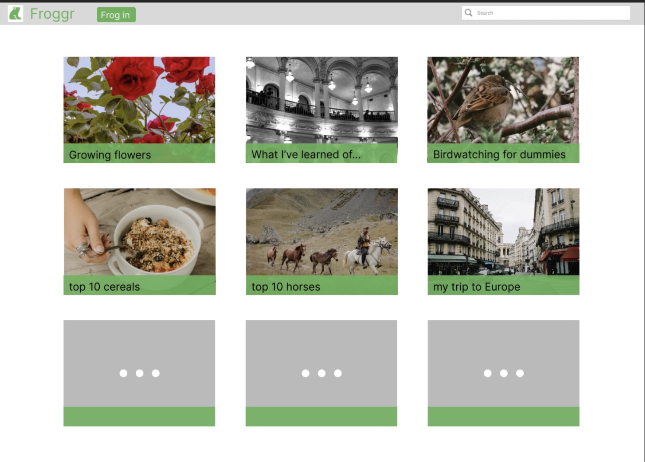Click the Froggr frog logo icon
The width and height of the screenshot is (645, 462).
[15, 14]
